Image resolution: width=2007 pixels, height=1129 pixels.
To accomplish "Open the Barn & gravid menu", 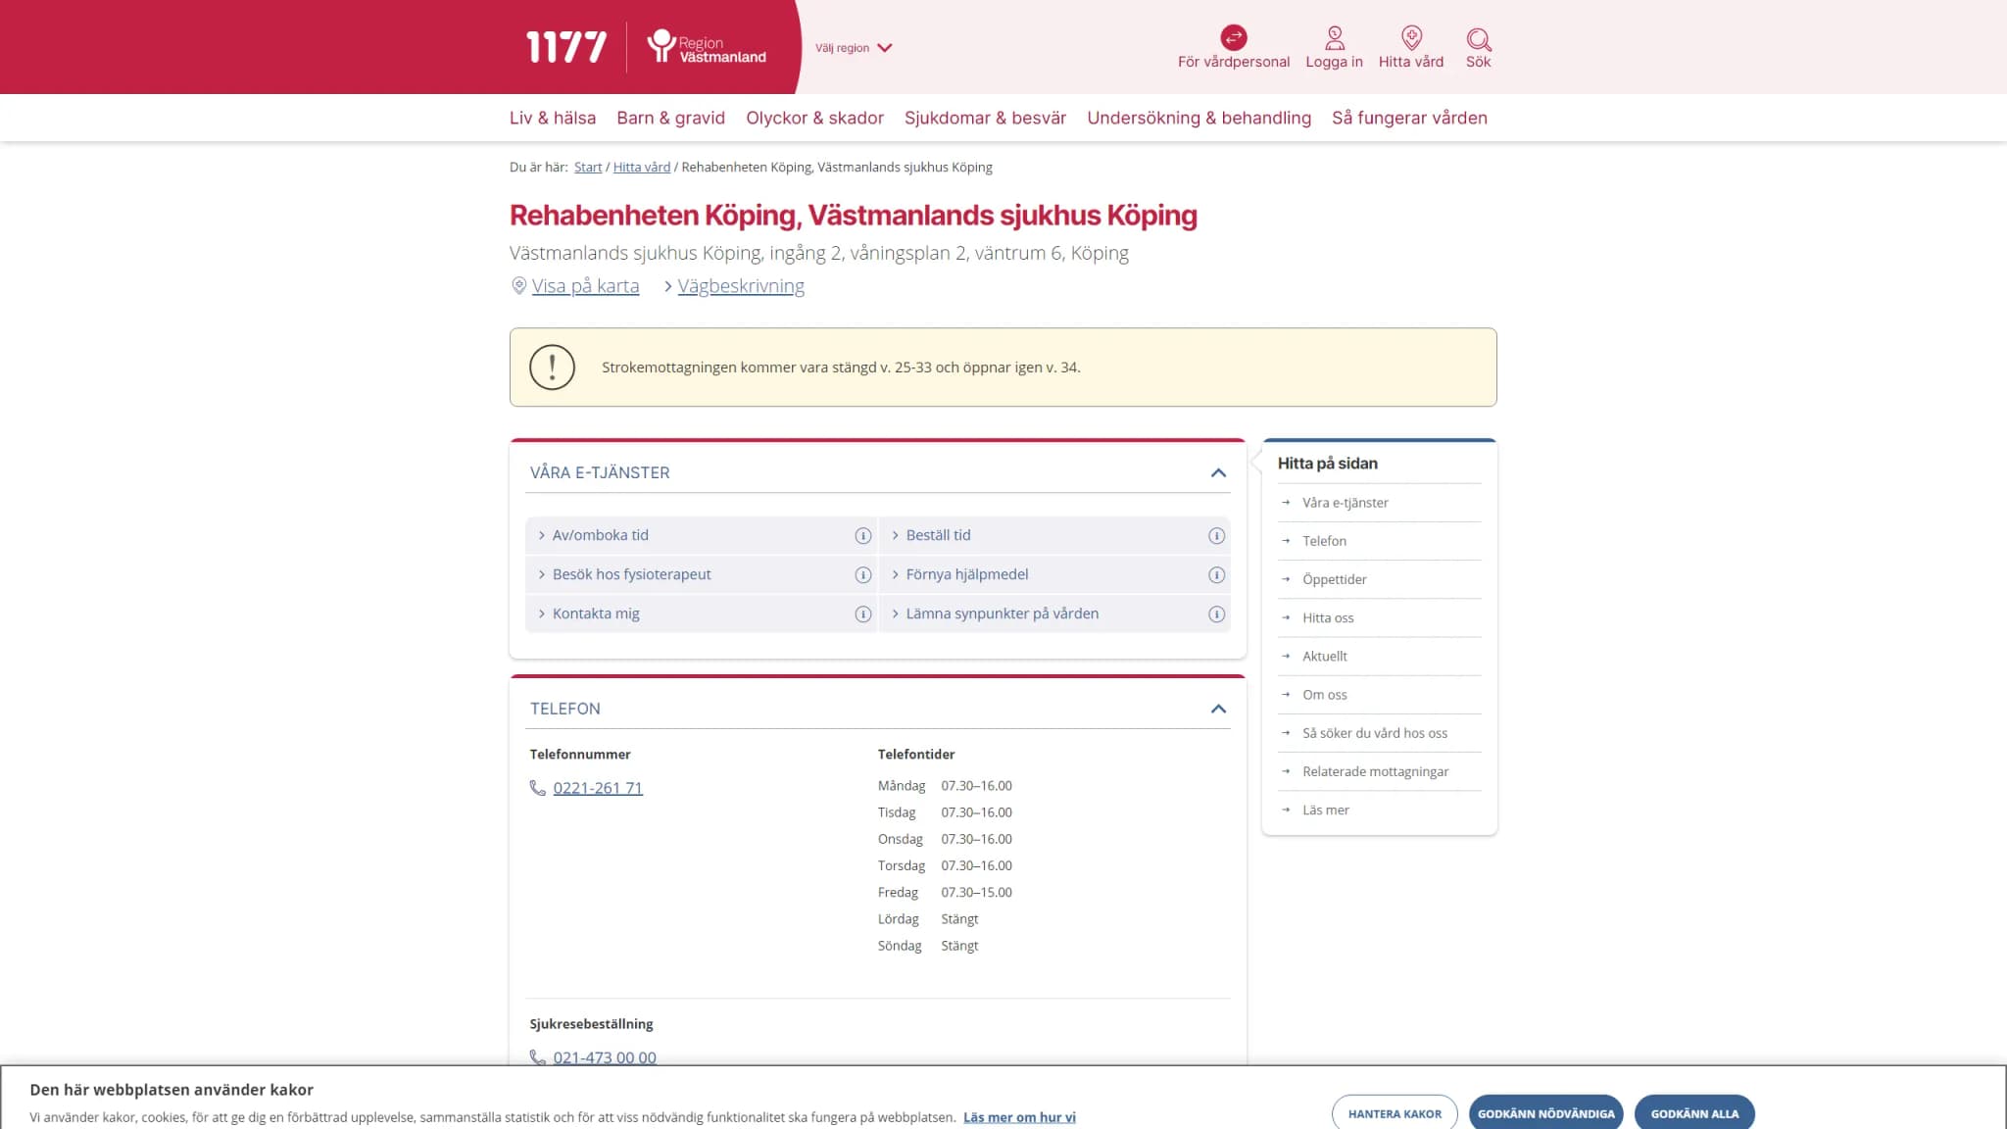I will tap(671, 118).
